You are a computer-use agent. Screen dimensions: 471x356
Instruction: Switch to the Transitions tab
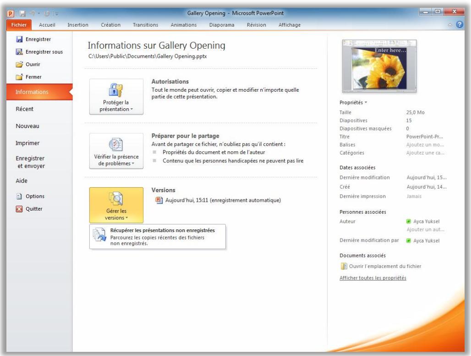tap(145, 25)
